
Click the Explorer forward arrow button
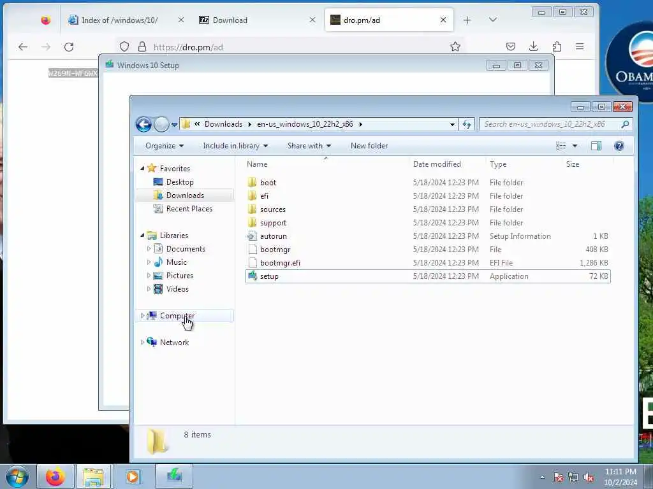tap(161, 124)
